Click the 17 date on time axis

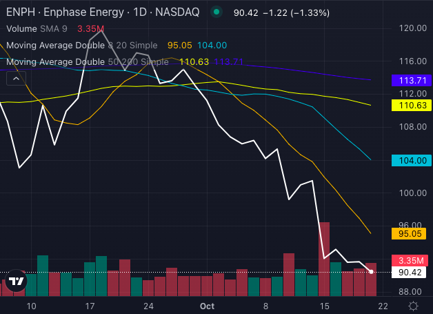[90, 305]
